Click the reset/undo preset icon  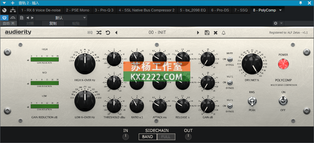[108, 33]
